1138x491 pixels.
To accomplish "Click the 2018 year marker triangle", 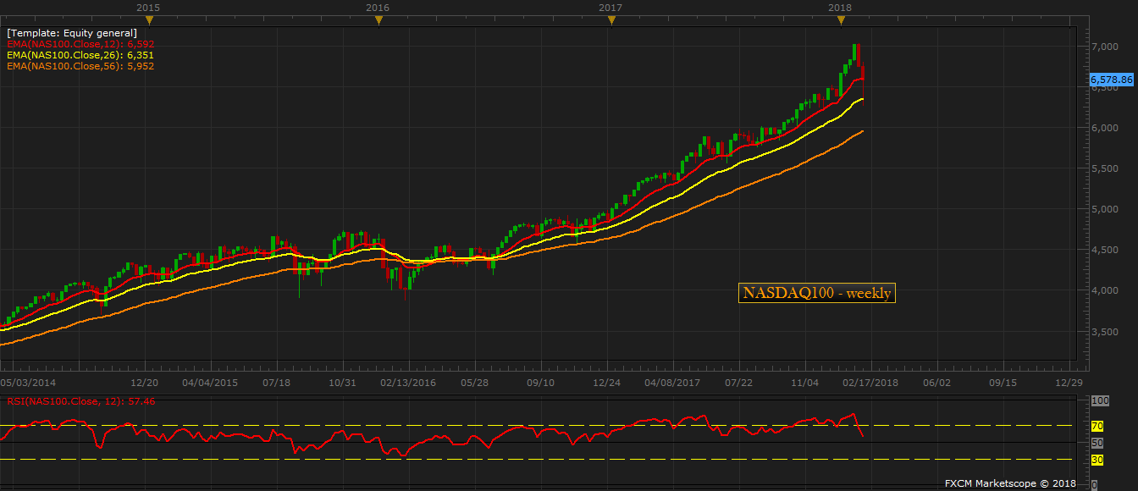I will [x=840, y=20].
